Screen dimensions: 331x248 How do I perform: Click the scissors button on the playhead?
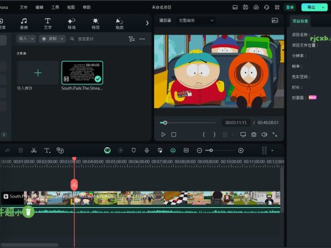click(x=74, y=184)
